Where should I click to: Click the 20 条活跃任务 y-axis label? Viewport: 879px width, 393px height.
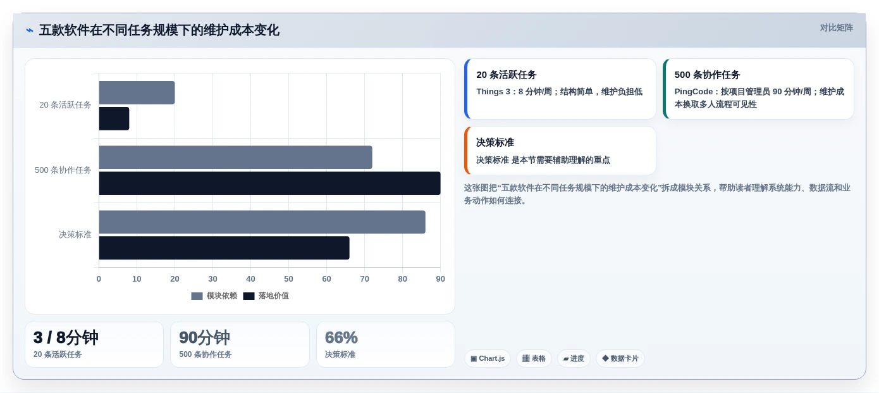click(65, 105)
